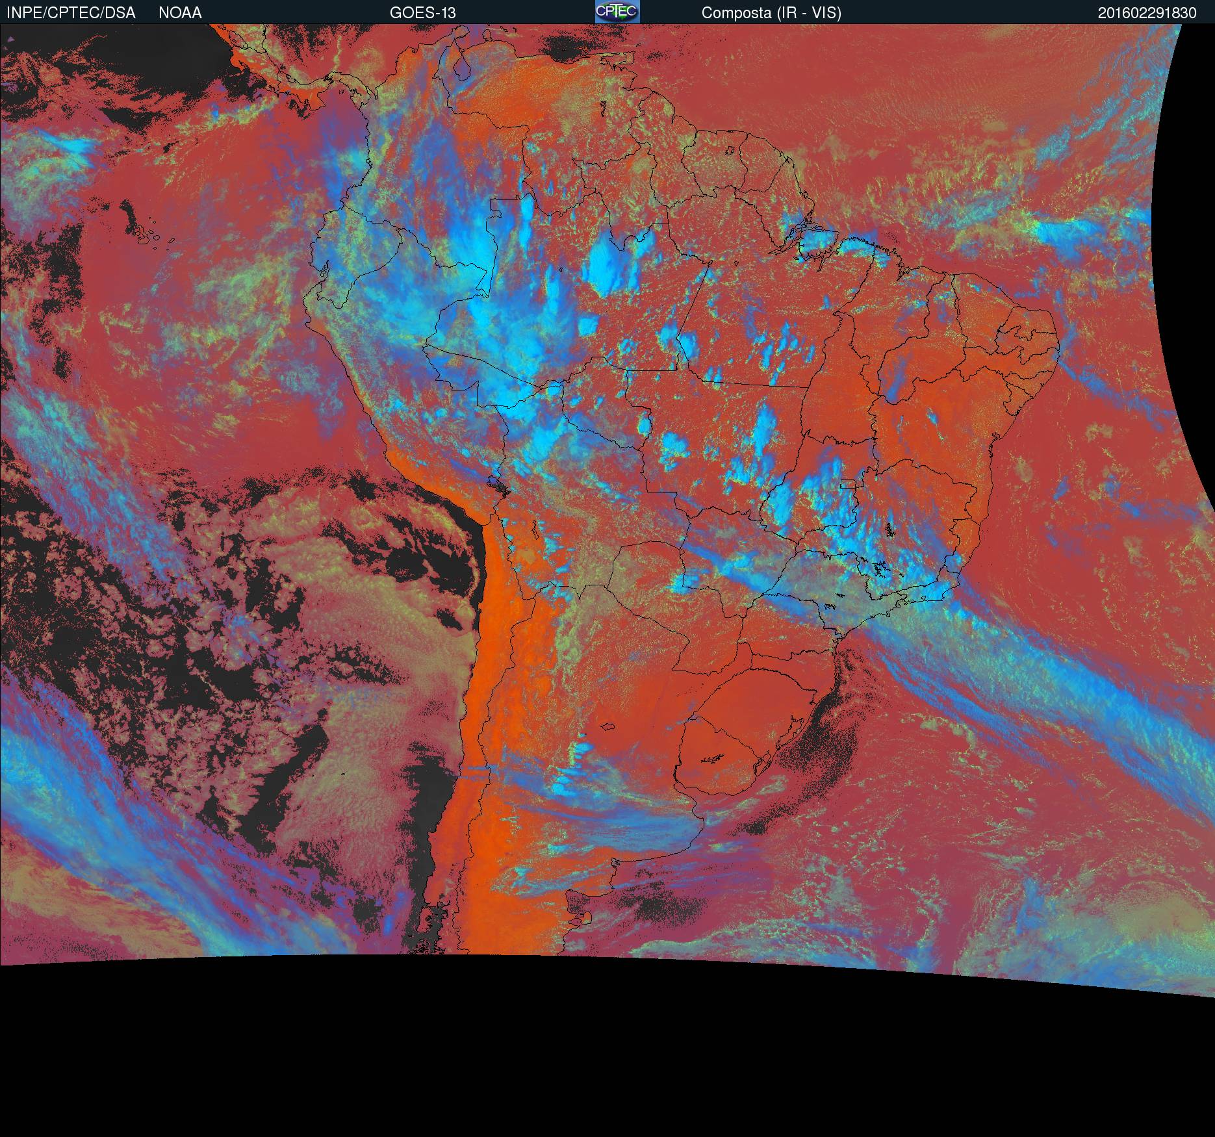This screenshot has height=1137, width=1215.
Task: Click the CPTEC logo in the header
Action: coord(617,12)
